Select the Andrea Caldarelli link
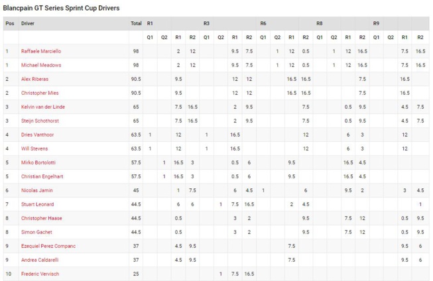The width and height of the screenshot is (433, 281). coord(40,260)
